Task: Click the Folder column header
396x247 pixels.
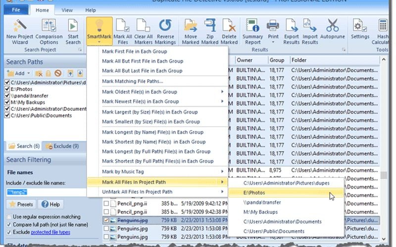Action: click(335, 60)
